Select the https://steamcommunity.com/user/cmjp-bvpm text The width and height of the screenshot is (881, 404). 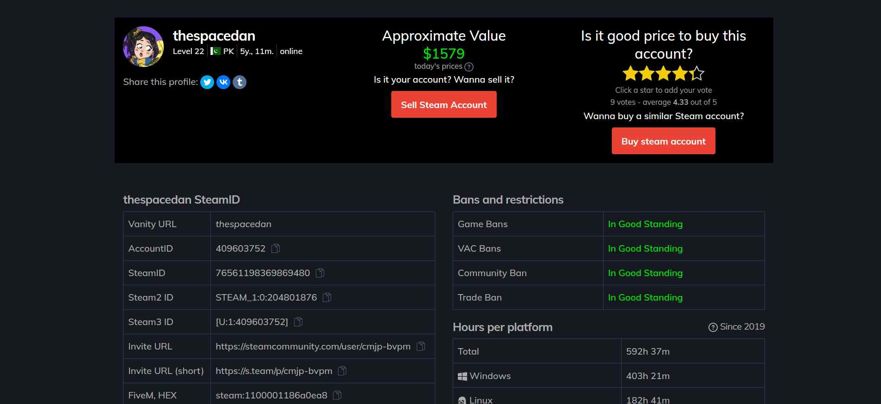[x=313, y=346]
